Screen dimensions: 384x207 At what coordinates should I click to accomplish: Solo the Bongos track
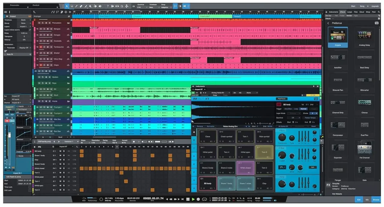(43, 29)
